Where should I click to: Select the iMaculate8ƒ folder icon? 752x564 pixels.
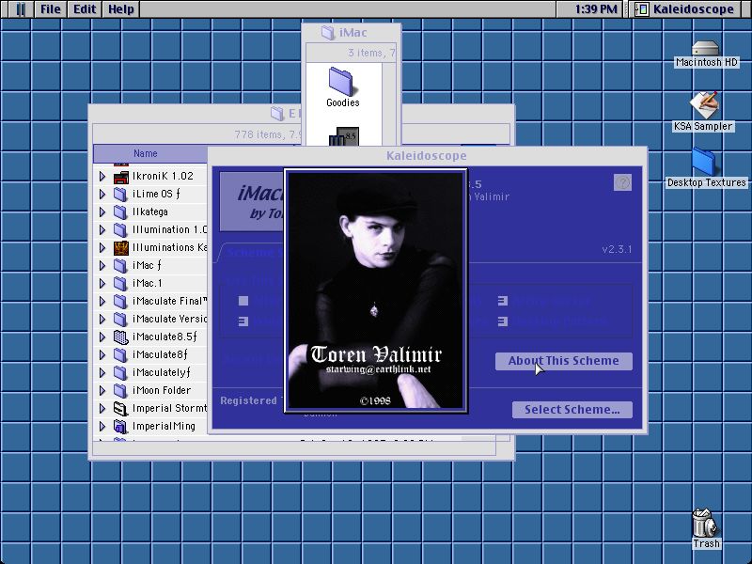(x=121, y=355)
